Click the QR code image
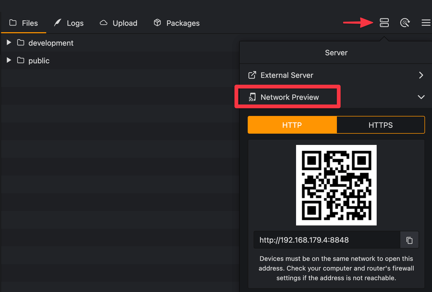The image size is (432, 292). [336, 185]
